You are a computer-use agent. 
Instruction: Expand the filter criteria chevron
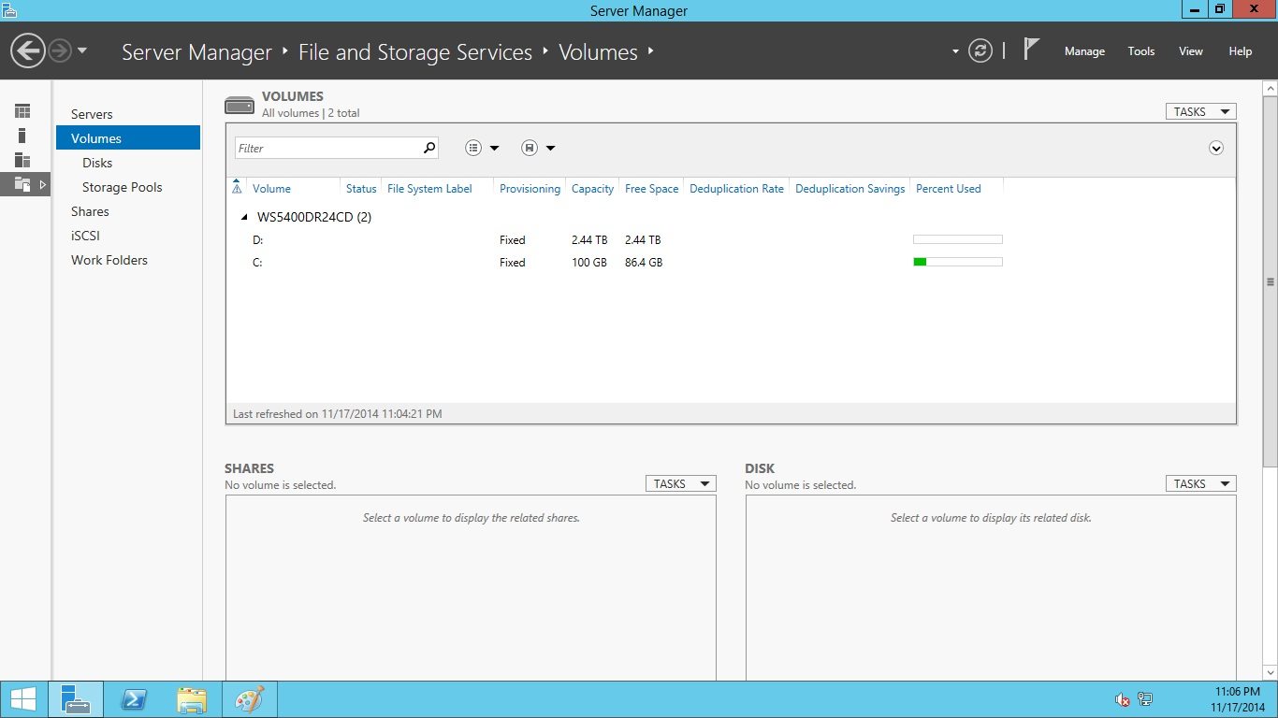(x=1216, y=148)
